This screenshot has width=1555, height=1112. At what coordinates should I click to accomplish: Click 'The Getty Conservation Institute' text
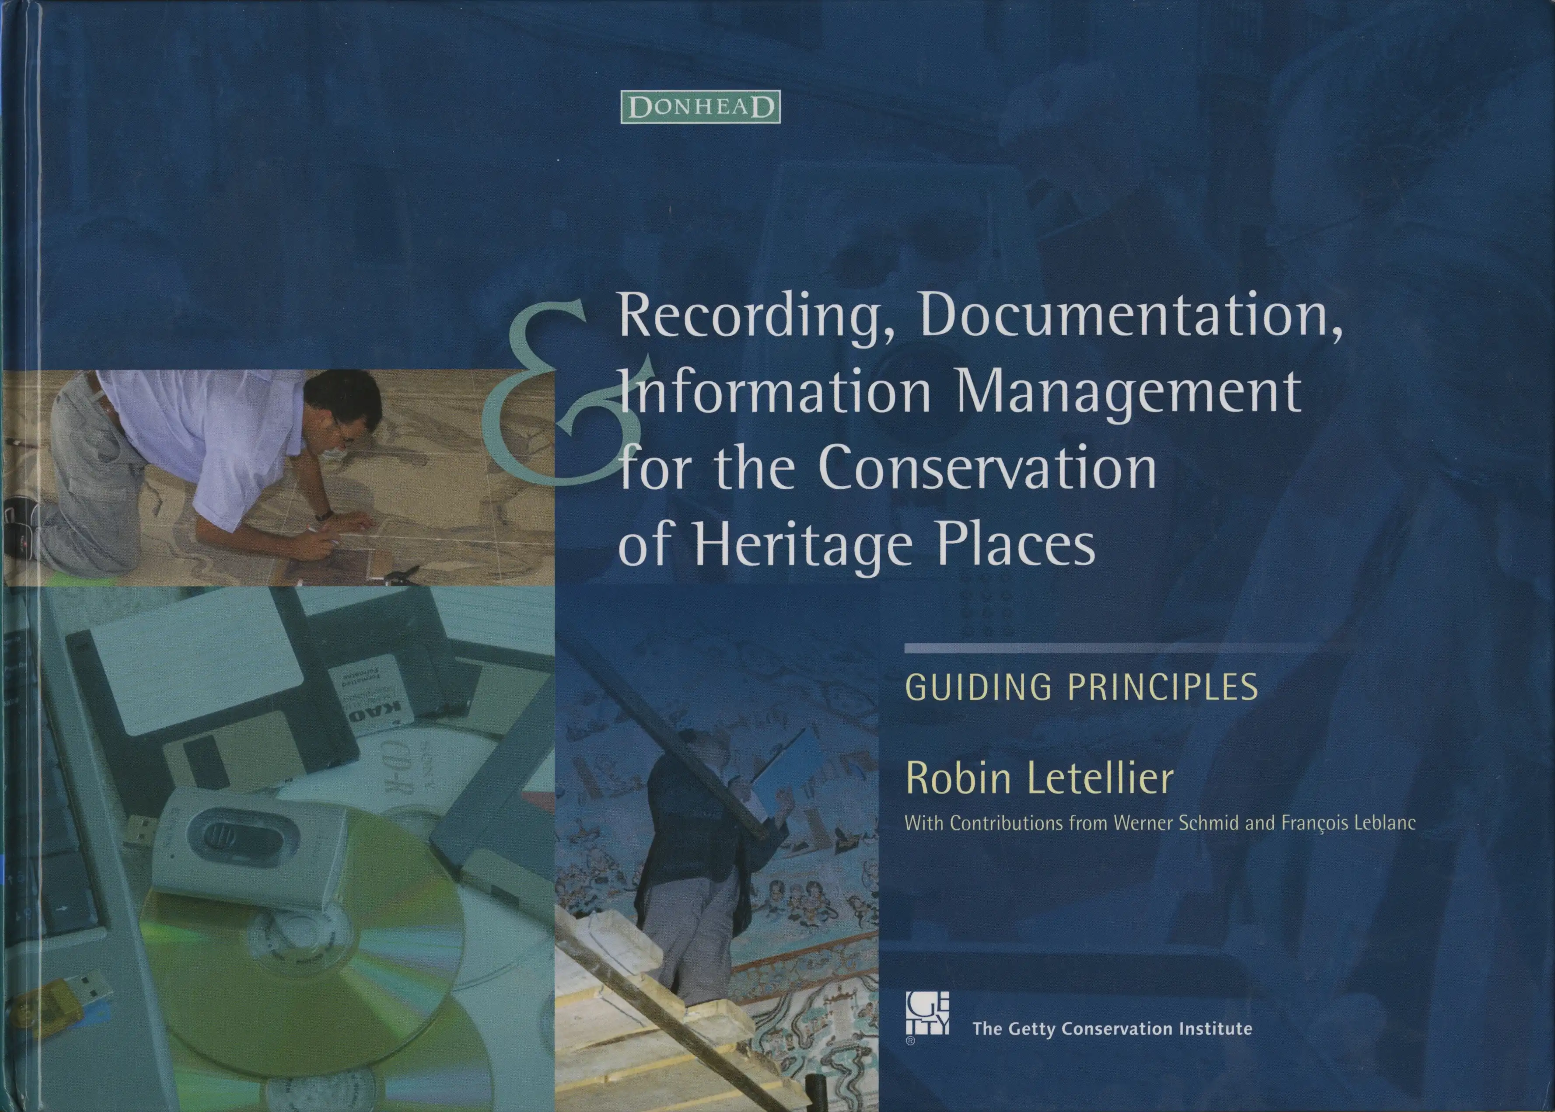(1112, 1029)
